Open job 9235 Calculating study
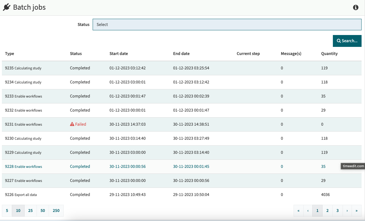 [x=182, y=68]
